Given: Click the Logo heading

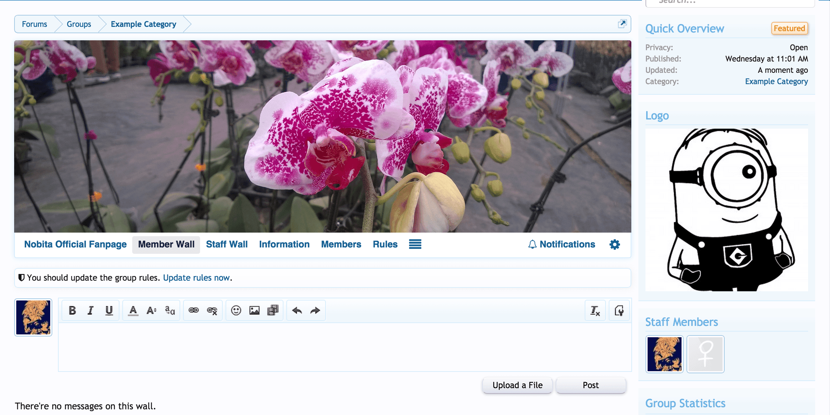Looking at the screenshot, I should pos(657,116).
